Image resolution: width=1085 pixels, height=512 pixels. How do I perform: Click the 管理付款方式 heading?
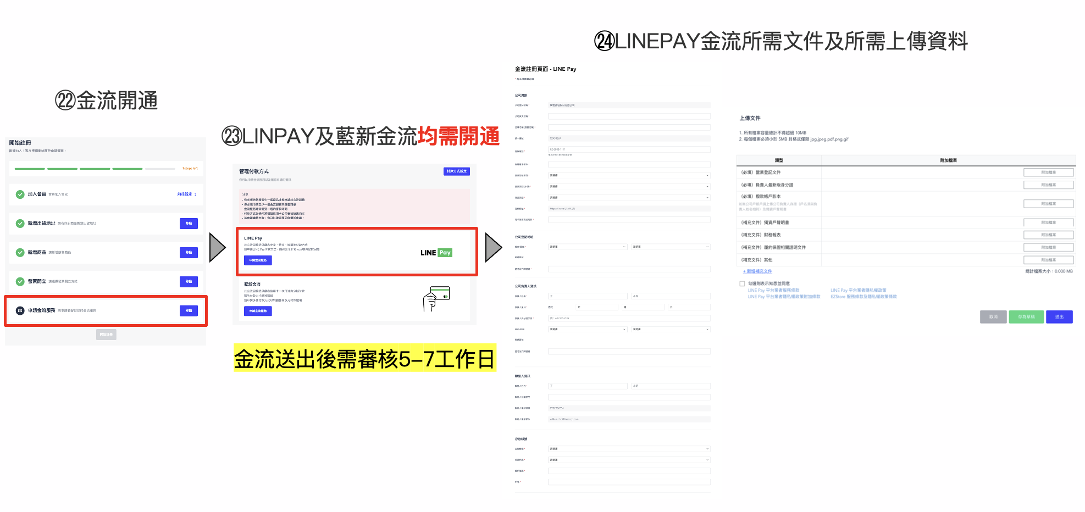(254, 171)
